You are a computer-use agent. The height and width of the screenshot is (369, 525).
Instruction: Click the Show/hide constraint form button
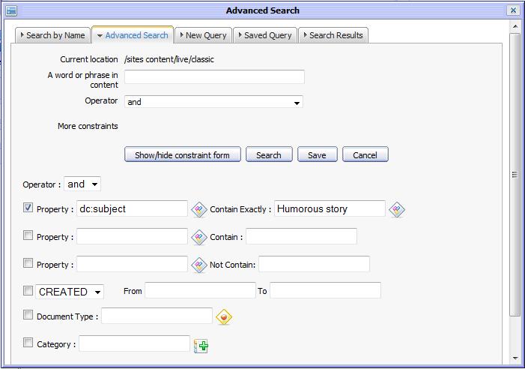pos(183,154)
